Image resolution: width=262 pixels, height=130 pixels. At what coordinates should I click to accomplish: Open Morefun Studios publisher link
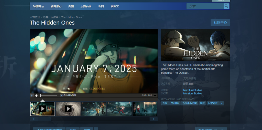192,93
